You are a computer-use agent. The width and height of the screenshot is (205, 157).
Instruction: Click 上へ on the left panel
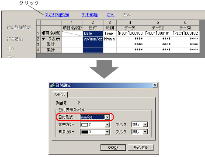pos(11,48)
